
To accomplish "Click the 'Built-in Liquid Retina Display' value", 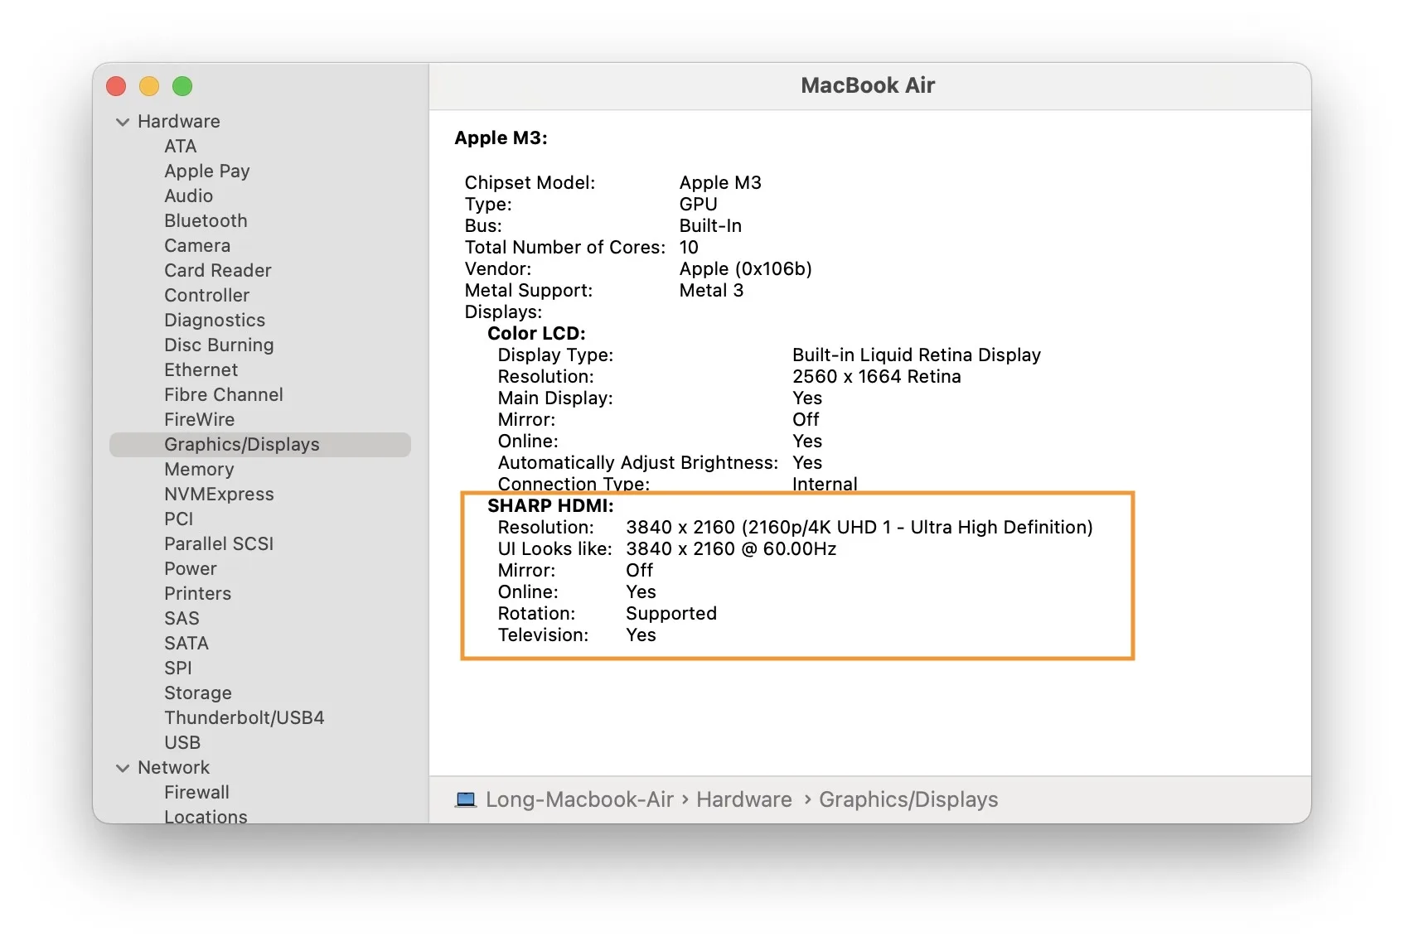I will click(916, 355).
